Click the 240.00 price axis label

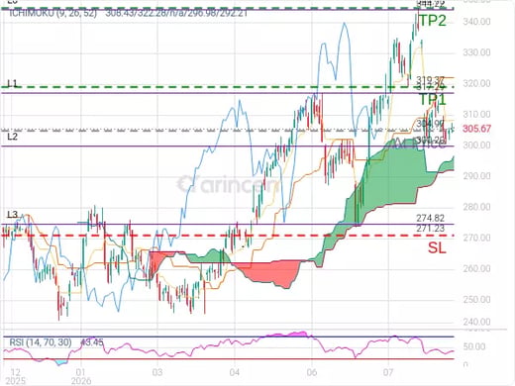(x=476, y=322)
